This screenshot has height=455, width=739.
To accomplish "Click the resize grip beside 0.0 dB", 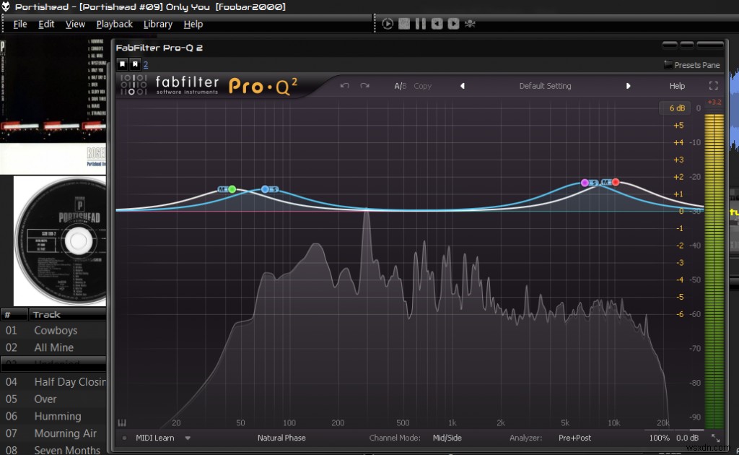I will 717,438.
